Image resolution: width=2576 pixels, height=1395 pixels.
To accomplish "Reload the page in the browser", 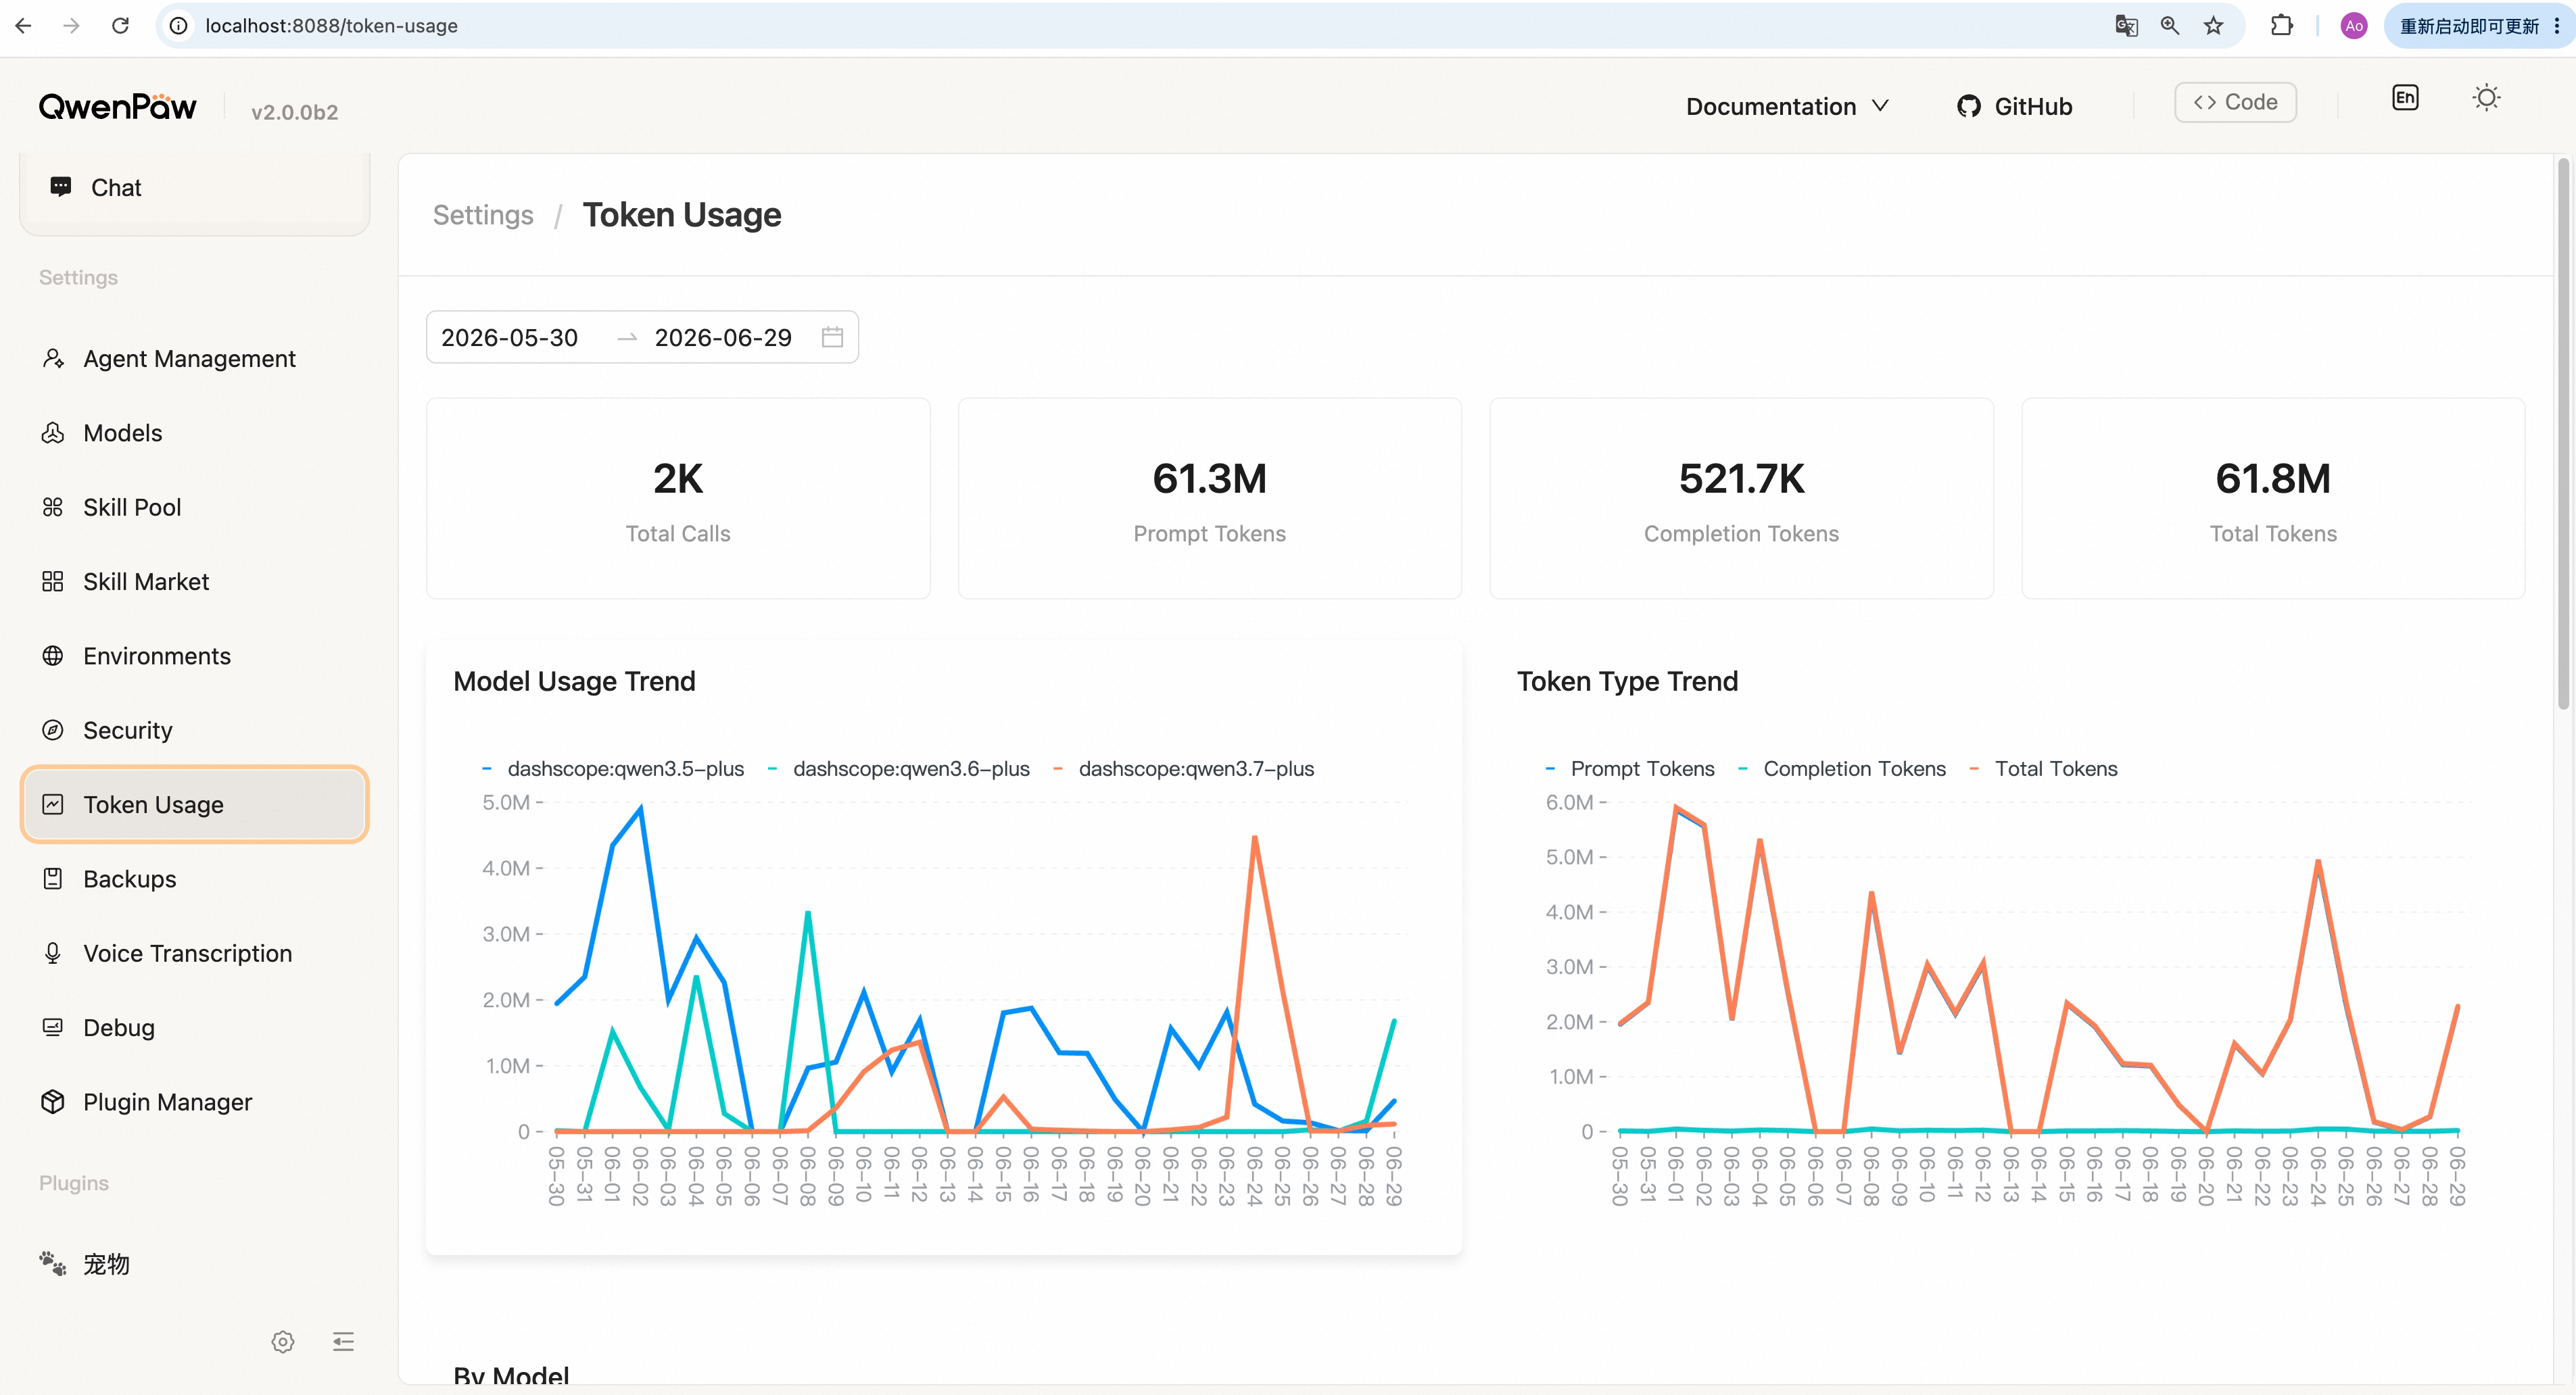I will (120, 25).
